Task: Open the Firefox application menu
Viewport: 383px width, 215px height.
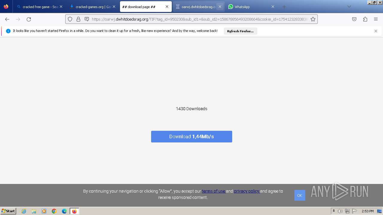Action: [x=376, y=19]
